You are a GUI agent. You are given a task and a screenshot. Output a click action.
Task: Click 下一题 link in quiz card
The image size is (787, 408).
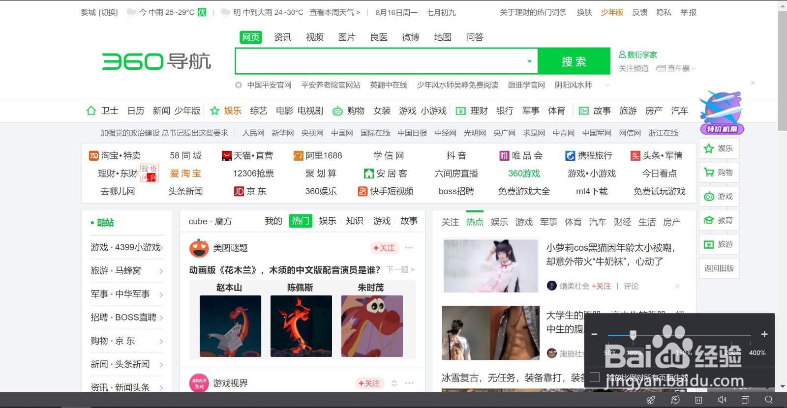pyautogui.click(x=400, y=269)
